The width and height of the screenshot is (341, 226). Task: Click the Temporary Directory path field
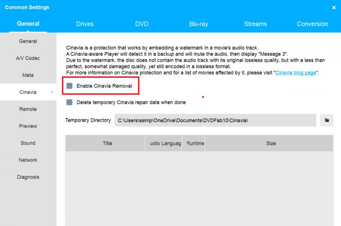coord(215,120)
